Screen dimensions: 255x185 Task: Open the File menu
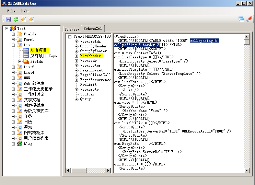point(11,11)
